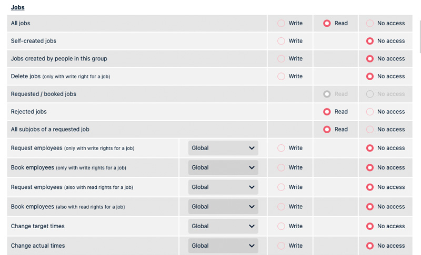Enable Write for Self-created jobs
Image resolution: width=421 pixels, height=255 pixels.
coord(282,41)
